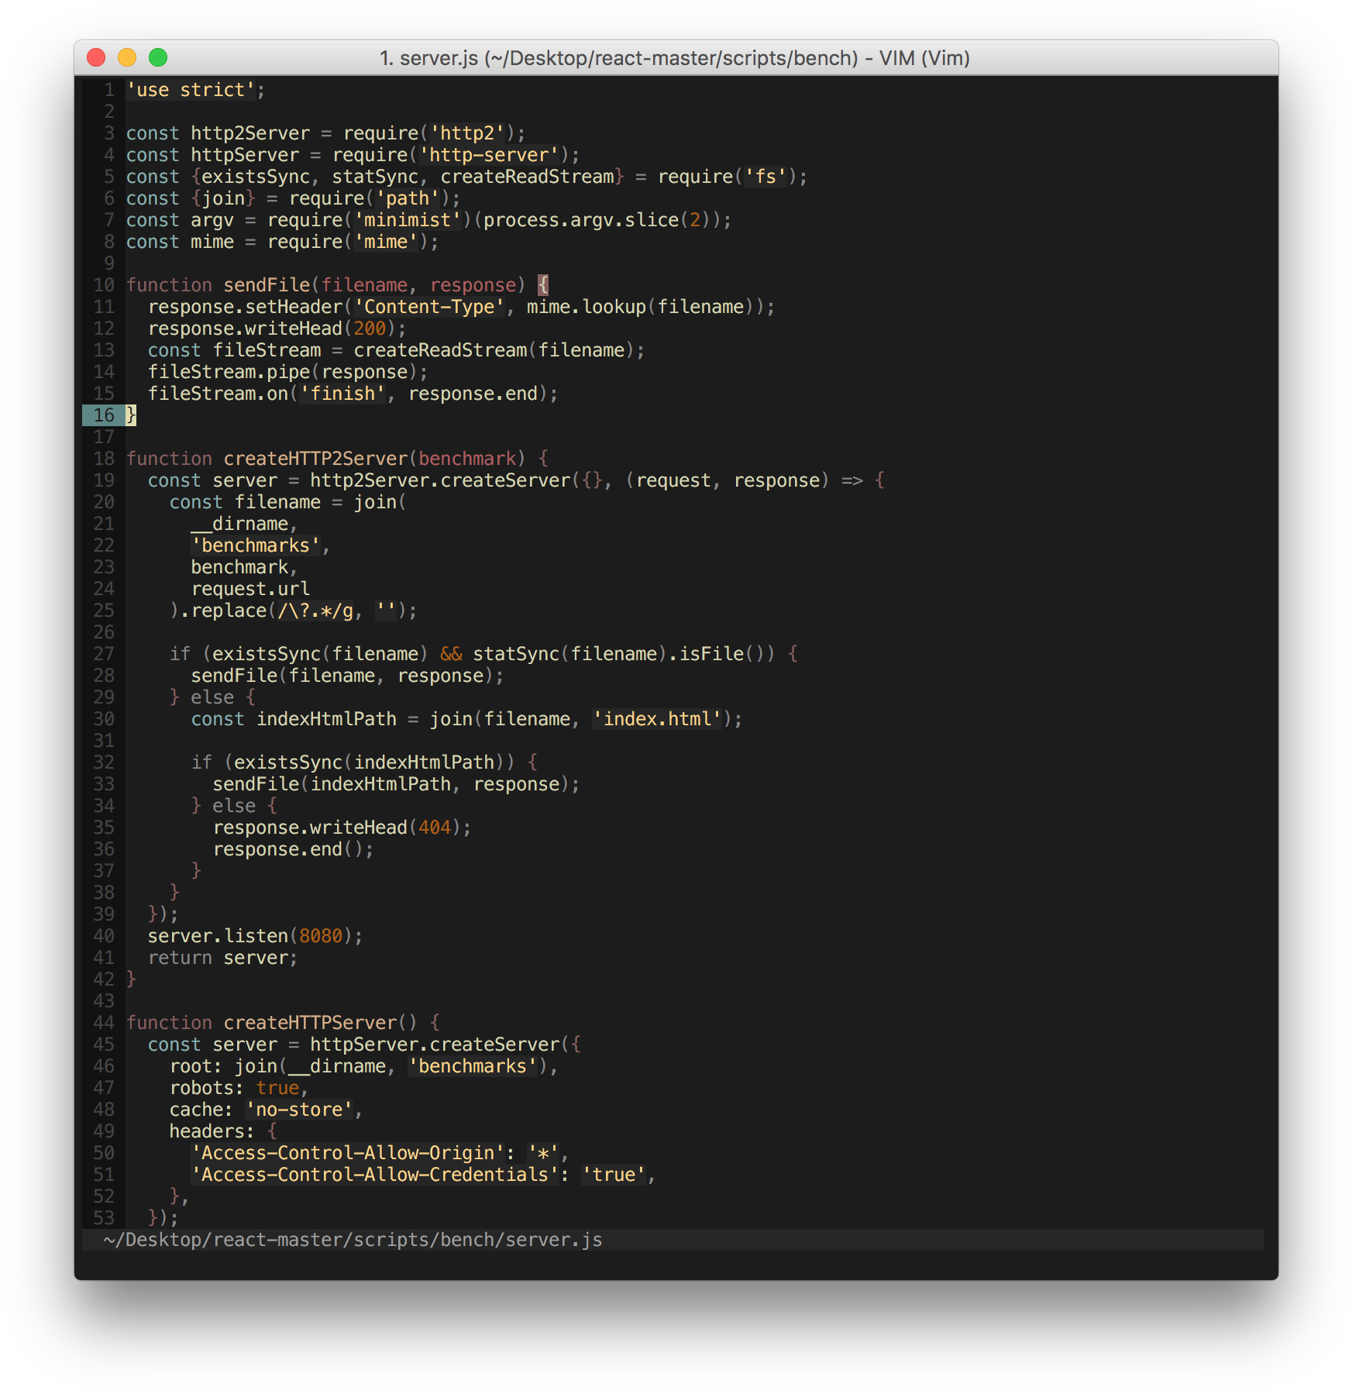Click the regex pattern inside replace call

tap(315, 611)
